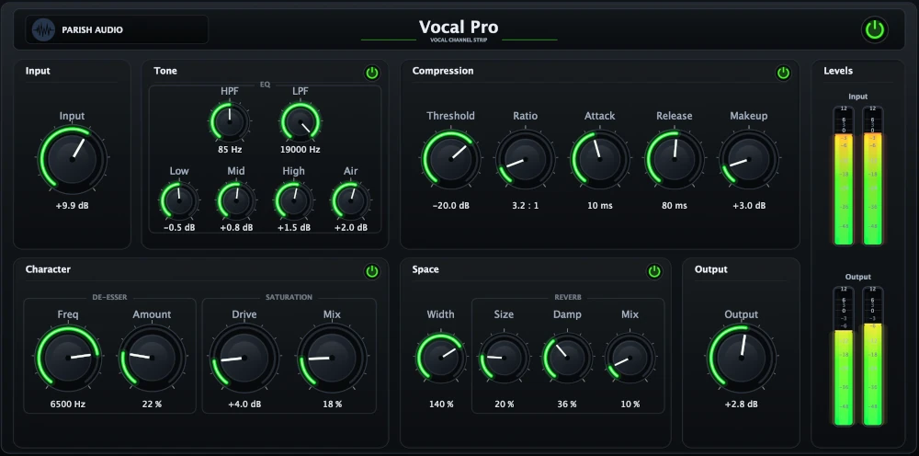This screenshot has height=456, width=919.
Task: Click the PARISH AUDIO brand name
Action: pos(93,30)
